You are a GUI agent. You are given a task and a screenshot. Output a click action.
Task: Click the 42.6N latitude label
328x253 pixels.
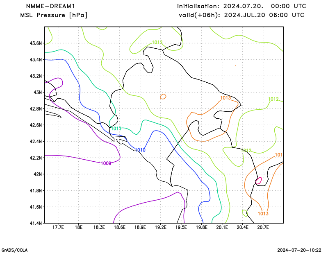(x=36, y=125)
